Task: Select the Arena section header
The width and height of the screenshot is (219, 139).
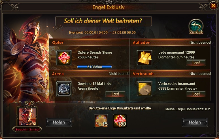Action: pyautogui.click(x=89, y=74)
